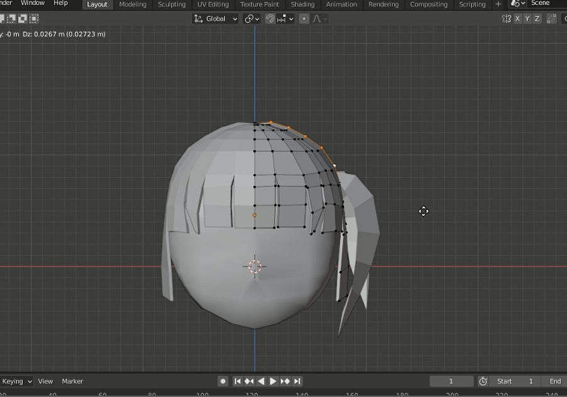
Task: Open the timeline View menu
Action: point(45,381)
